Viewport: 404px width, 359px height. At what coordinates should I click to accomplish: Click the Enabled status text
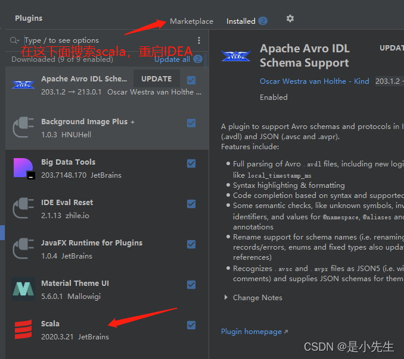point(274,97)
